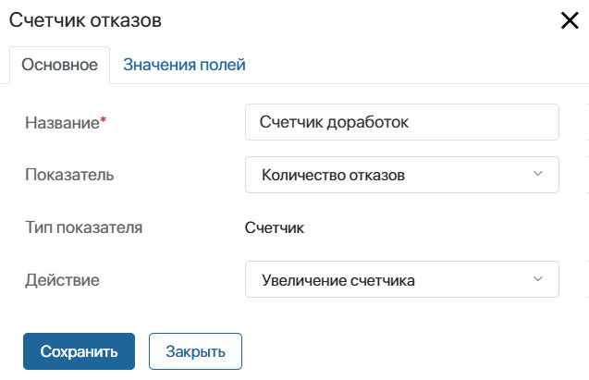Viewport: 589px width, 380px height.
Task: Click the Показатель field label
Action: click(69, 175)
